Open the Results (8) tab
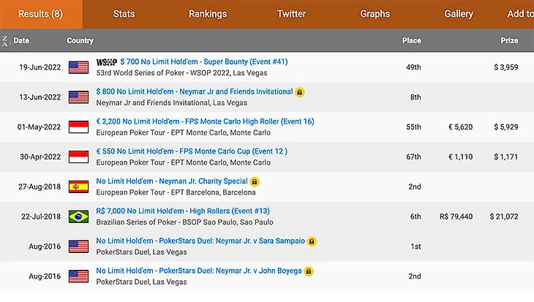Viewport: 534px width, 302px height. point(40,14)
